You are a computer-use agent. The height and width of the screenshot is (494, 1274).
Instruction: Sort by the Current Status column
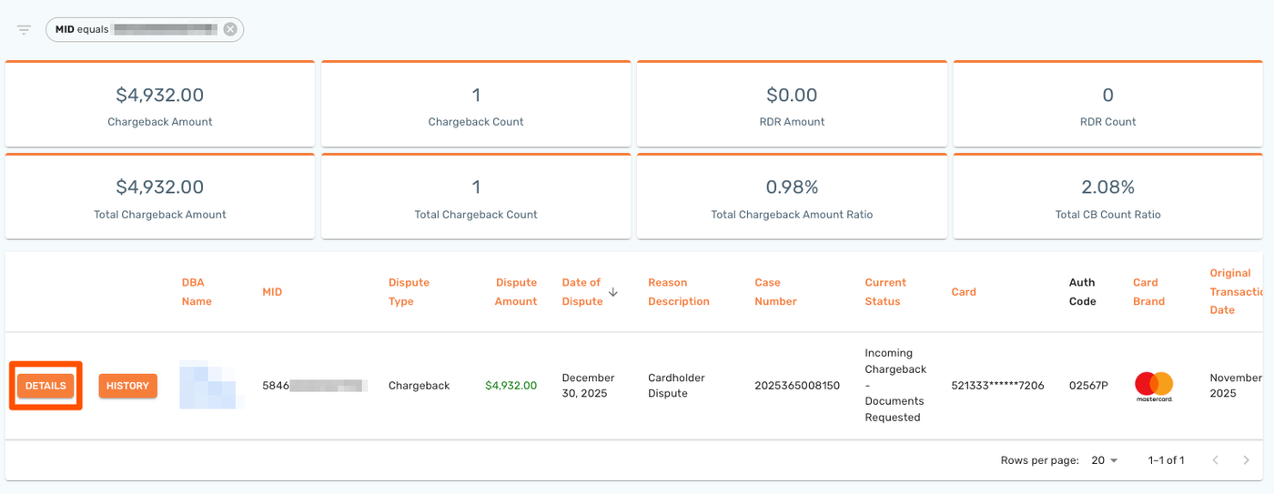[885, 292]
